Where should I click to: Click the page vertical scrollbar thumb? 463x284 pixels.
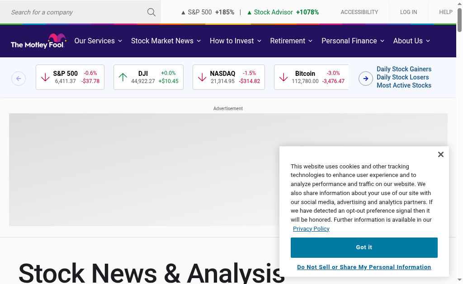[459, 20]
